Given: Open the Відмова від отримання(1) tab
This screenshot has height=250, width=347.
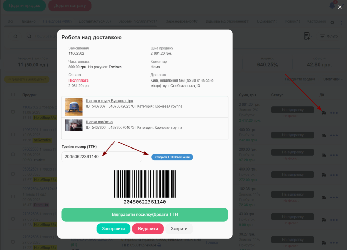Looking at the screenshot, I should click(x=227, y=21).
